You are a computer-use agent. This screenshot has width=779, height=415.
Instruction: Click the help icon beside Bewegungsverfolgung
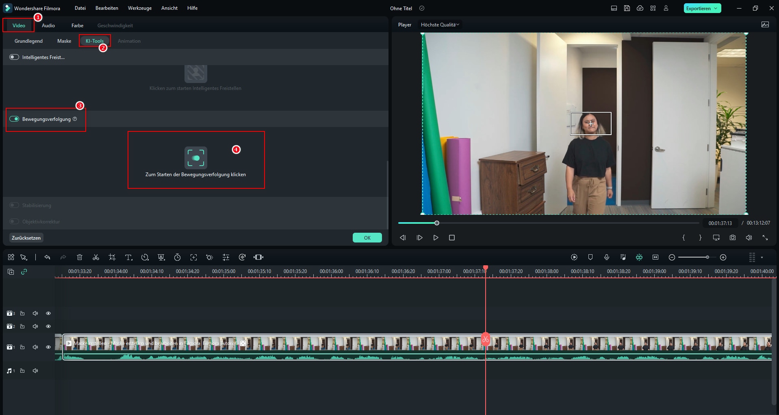click(x=75, y=119)
